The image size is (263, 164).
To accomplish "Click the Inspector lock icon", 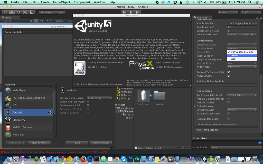I will 257,18.
